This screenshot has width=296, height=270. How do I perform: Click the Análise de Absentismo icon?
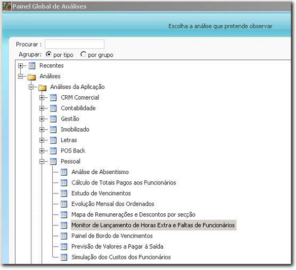[x=64, y=172]
